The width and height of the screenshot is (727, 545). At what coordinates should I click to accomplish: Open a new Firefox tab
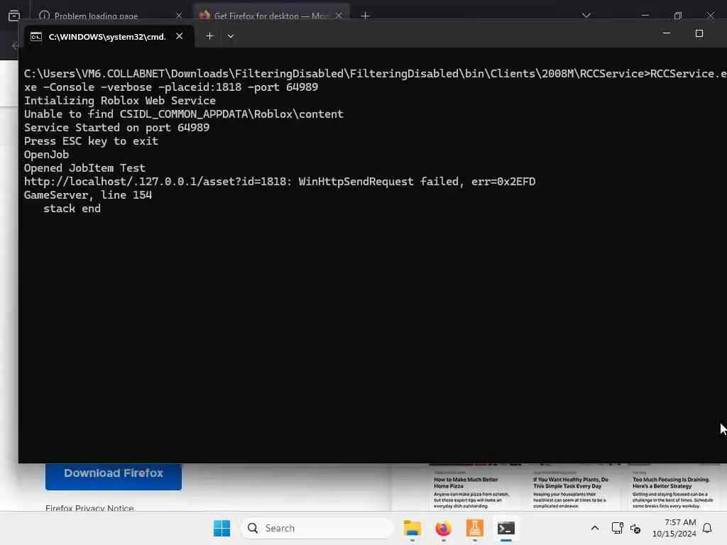365,16
